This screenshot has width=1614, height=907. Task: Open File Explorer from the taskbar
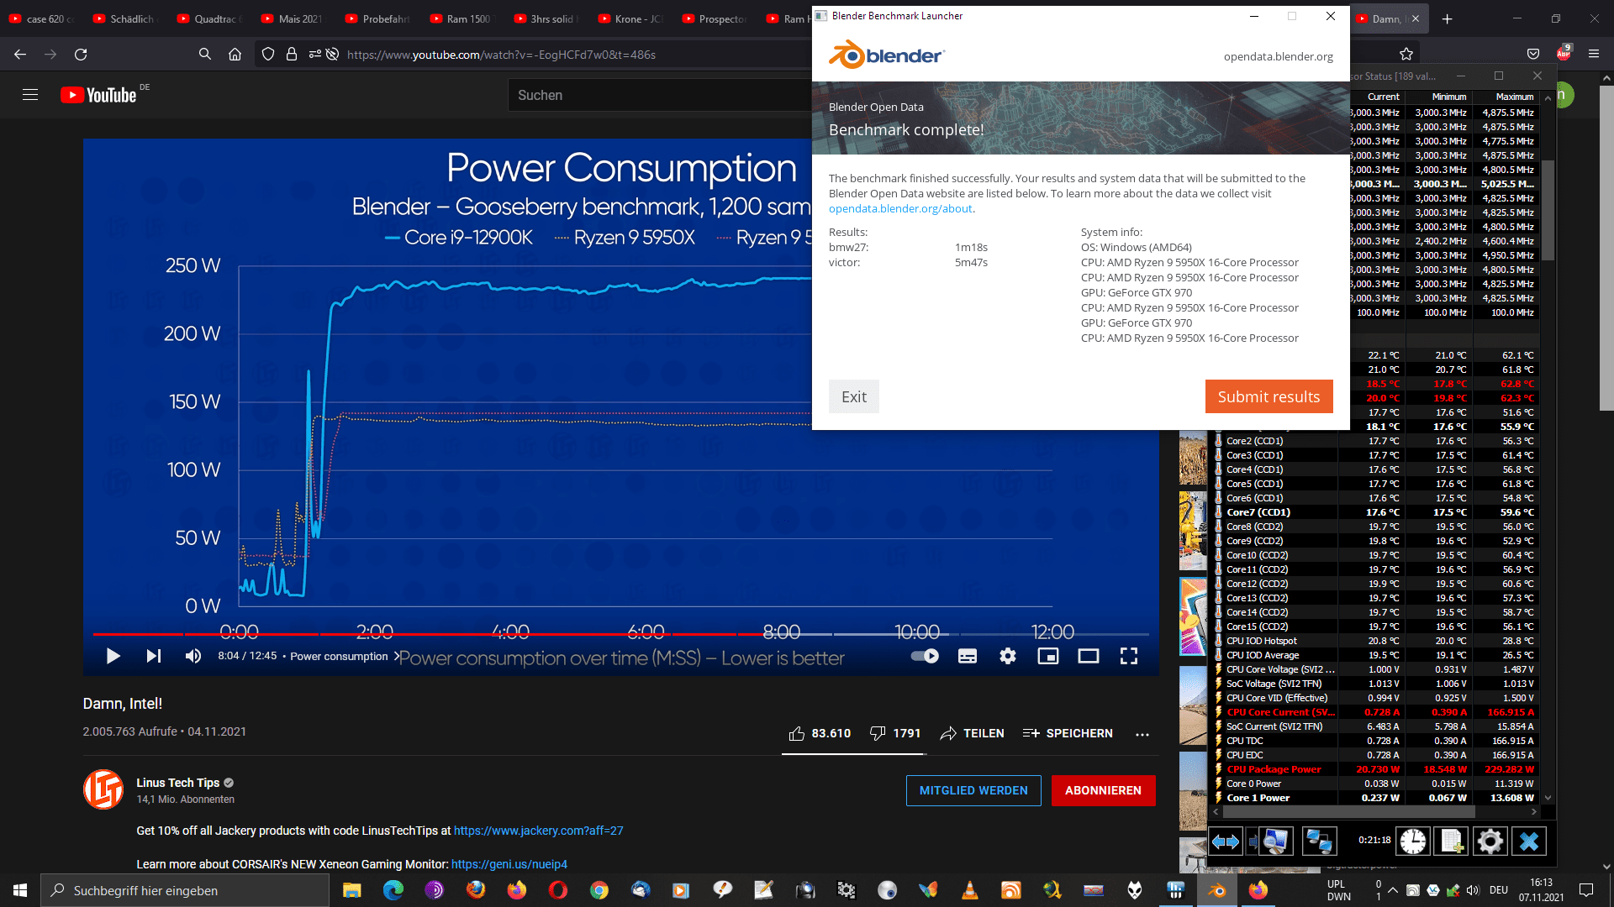(351, 890)
